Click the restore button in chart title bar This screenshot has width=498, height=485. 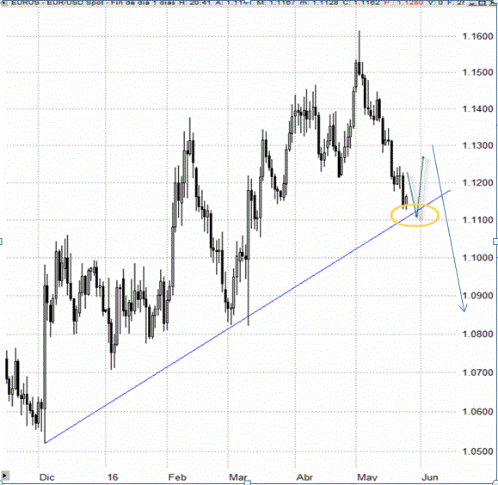pyautogui.click(x=483, y=3)
